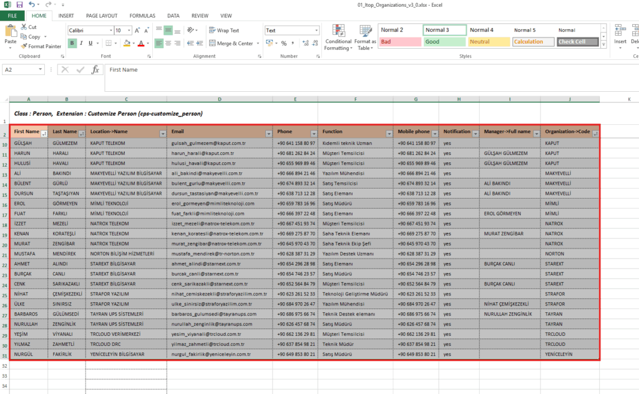This screenshot has width=639, height=394.
Task: Toggle align text left
Action: click(x=159, y=43)
